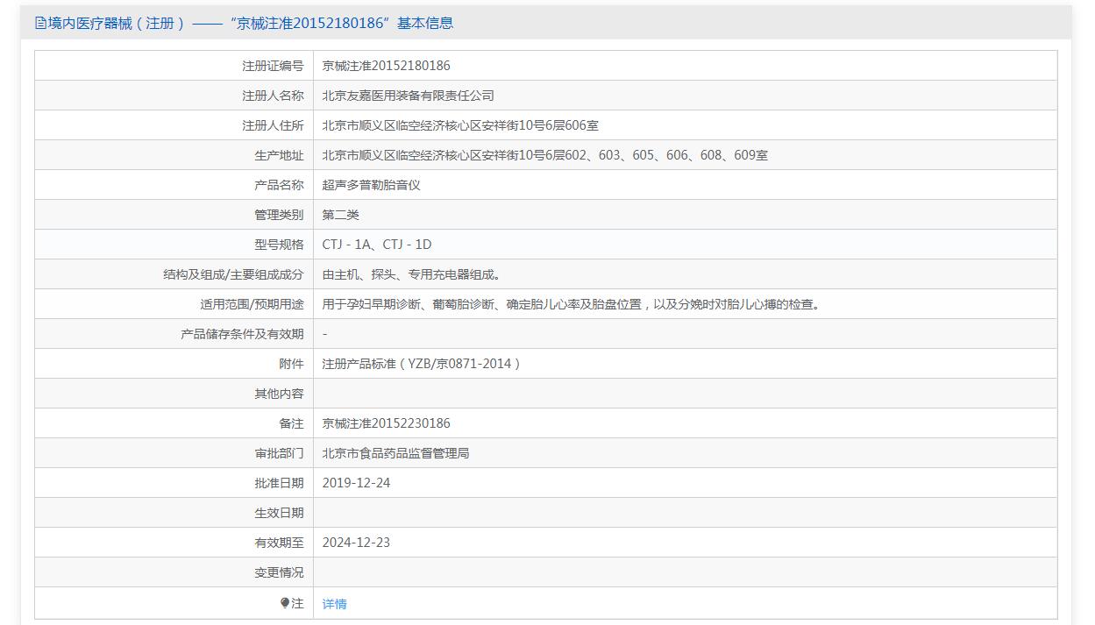Screen dimensions: 1095x625
Task: Select approving department 北京市食品药品监督管理局
Action: pos(396,453)
